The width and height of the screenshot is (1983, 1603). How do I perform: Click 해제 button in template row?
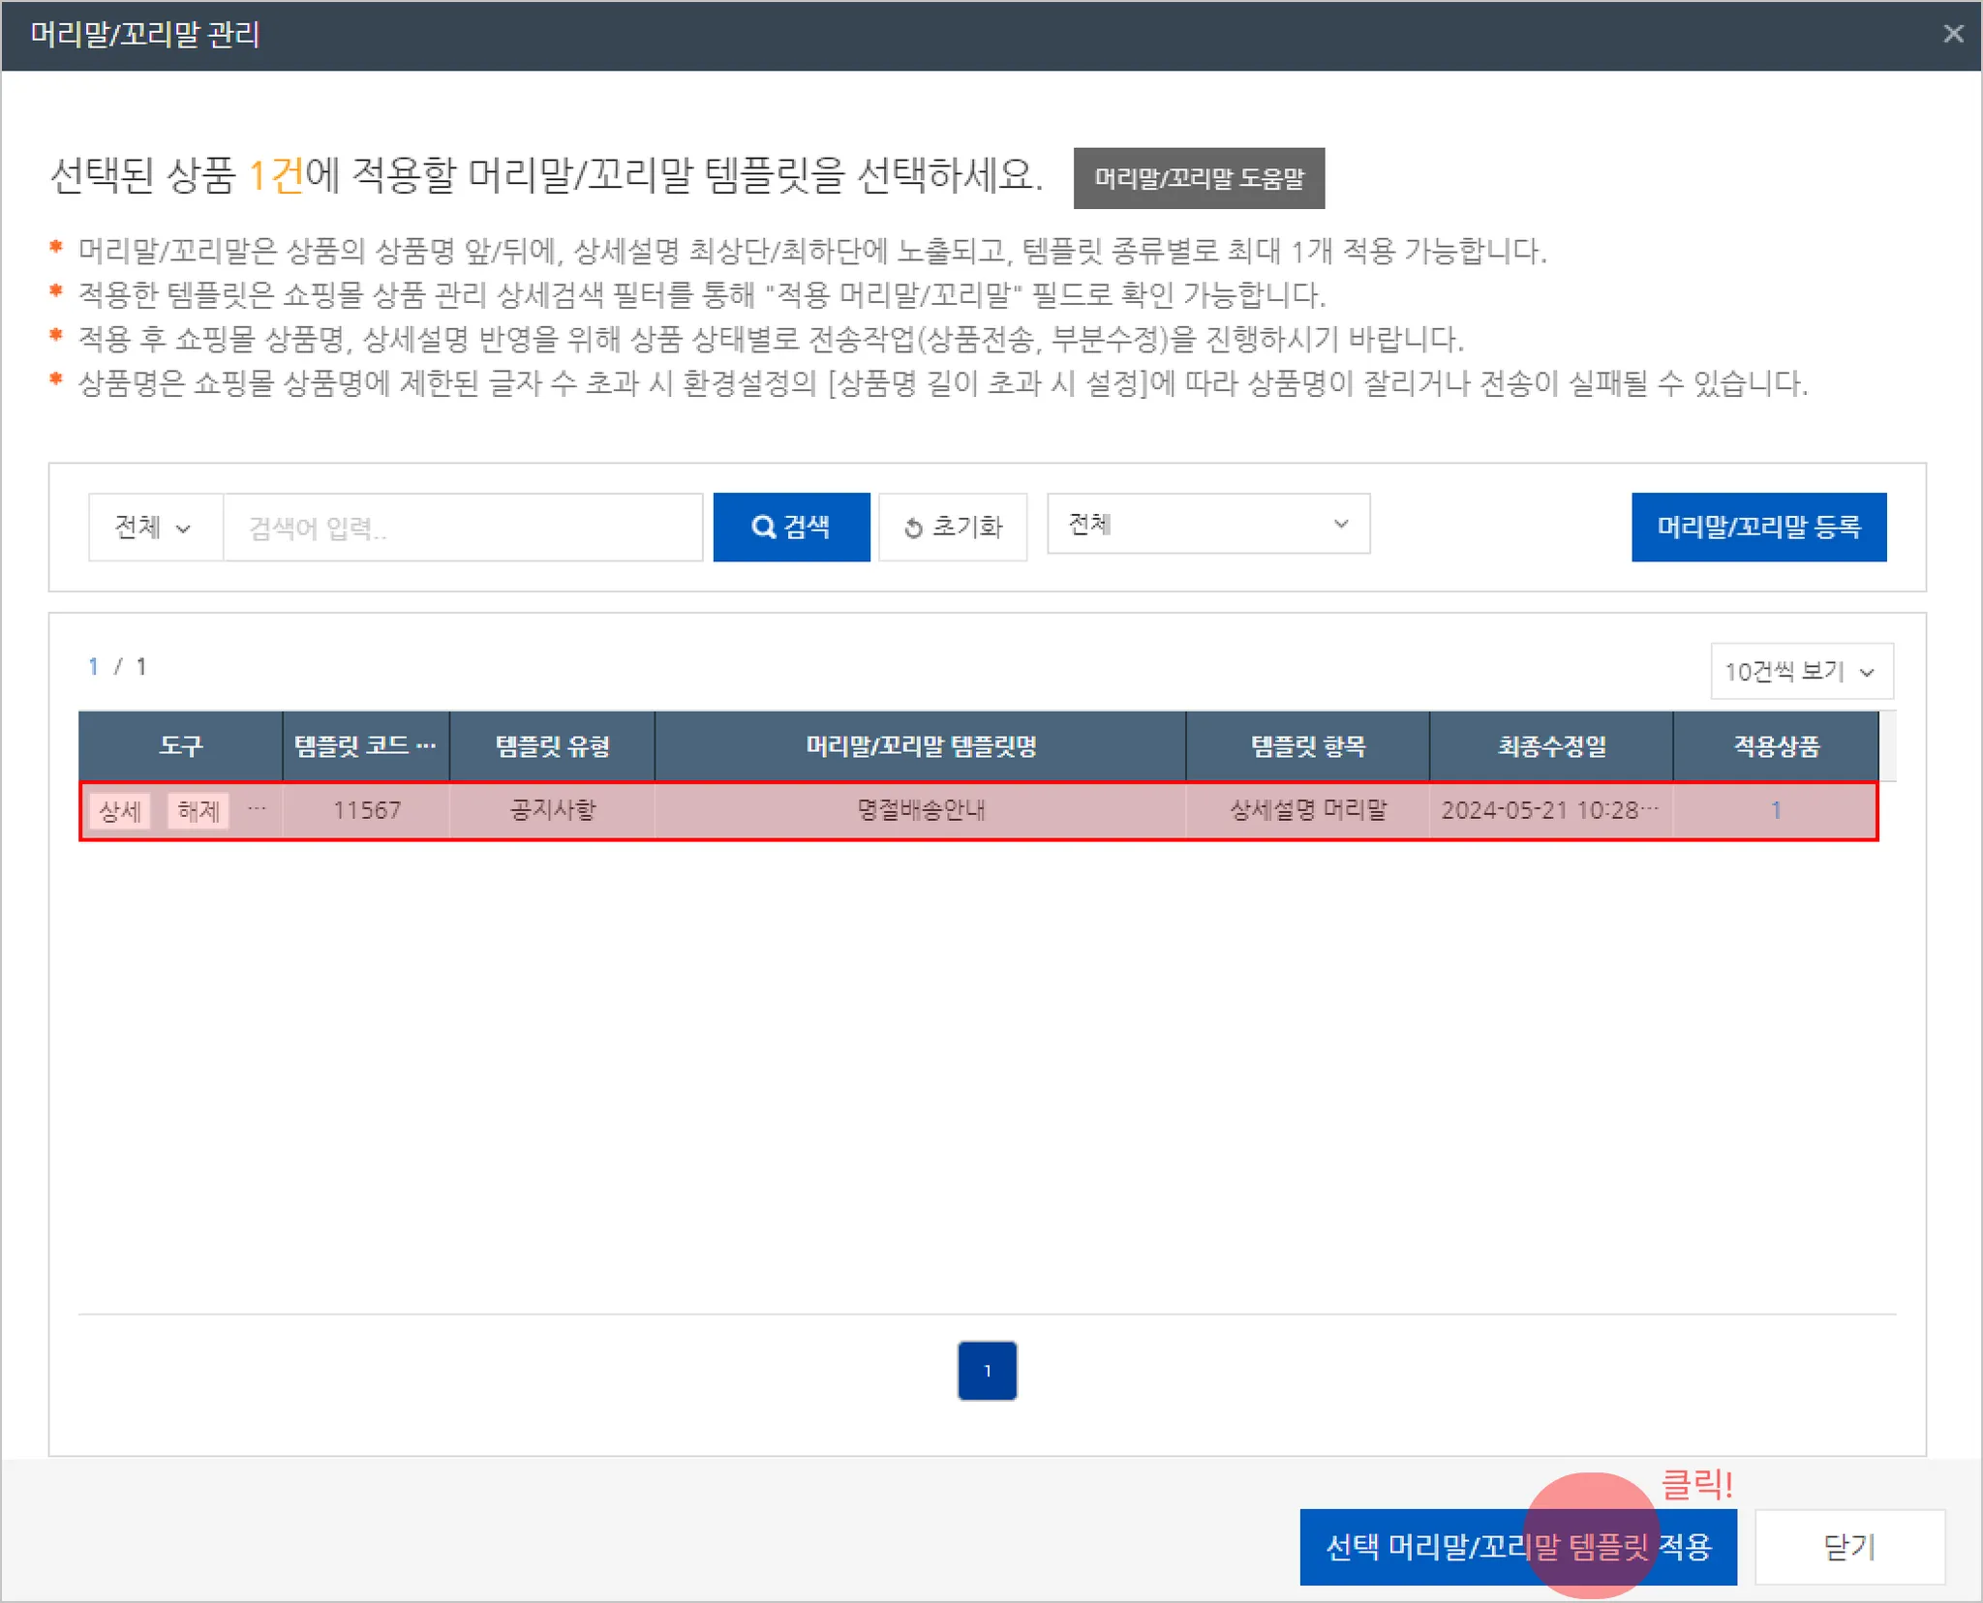tap(198, 810)
